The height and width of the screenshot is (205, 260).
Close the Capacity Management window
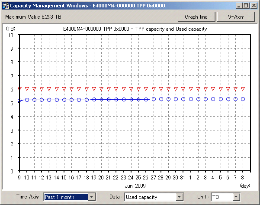(x=254, y=6)
